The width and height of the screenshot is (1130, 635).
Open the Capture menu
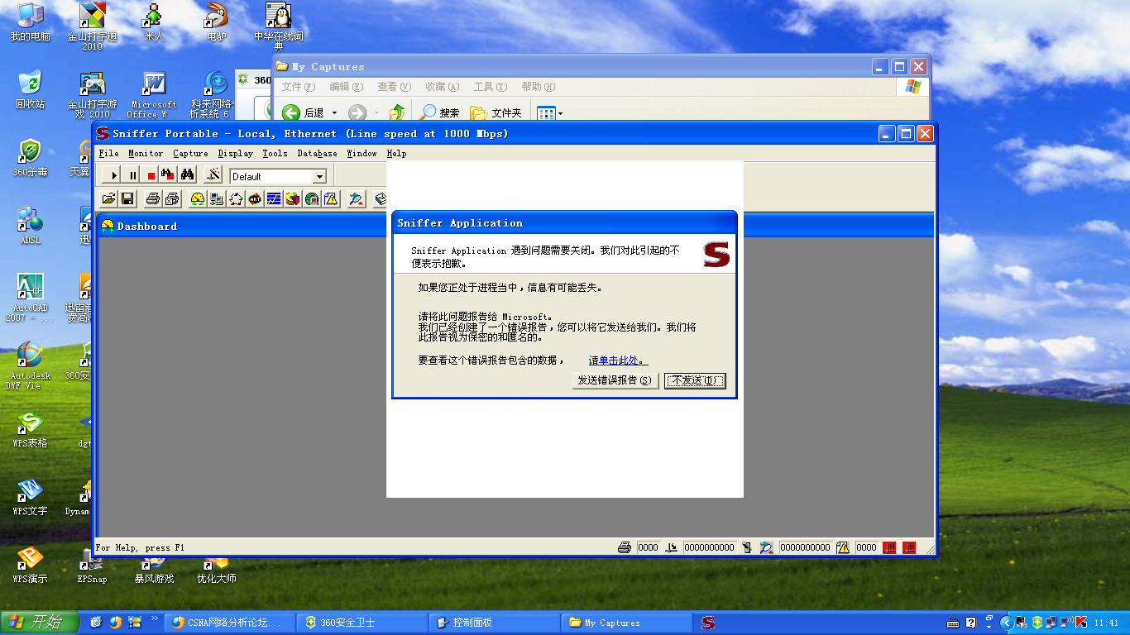click(190, 153)
